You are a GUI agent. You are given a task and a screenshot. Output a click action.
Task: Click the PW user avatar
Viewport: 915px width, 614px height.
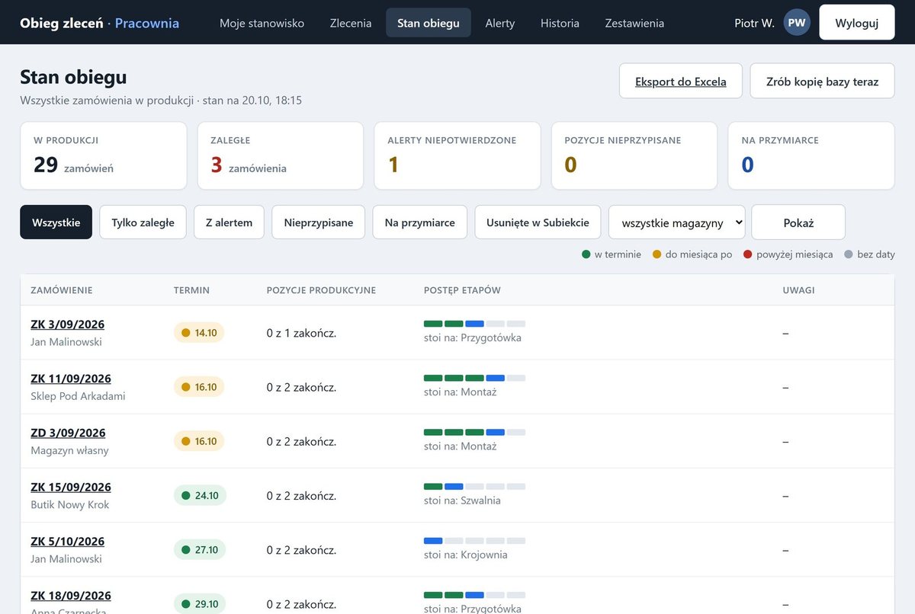point(797,23)
